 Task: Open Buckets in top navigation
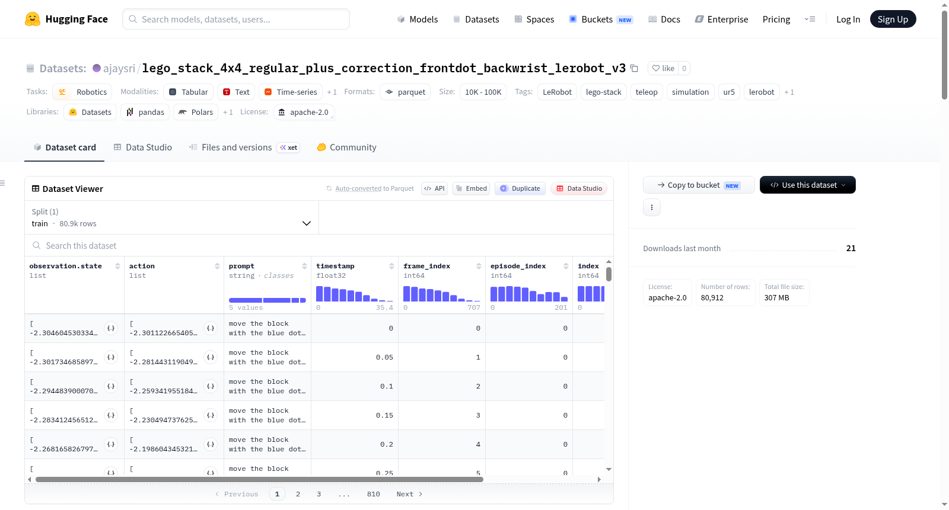(x=601, y=19)
